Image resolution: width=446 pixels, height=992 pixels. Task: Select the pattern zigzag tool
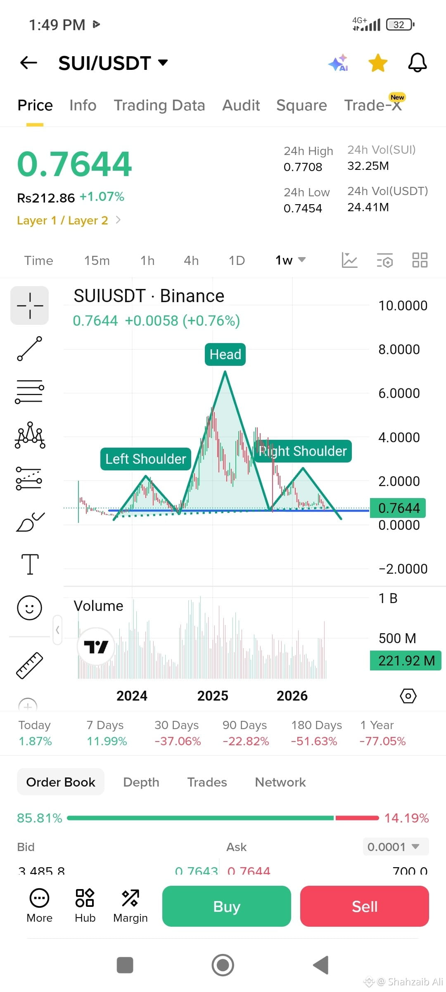click(30, 435)
